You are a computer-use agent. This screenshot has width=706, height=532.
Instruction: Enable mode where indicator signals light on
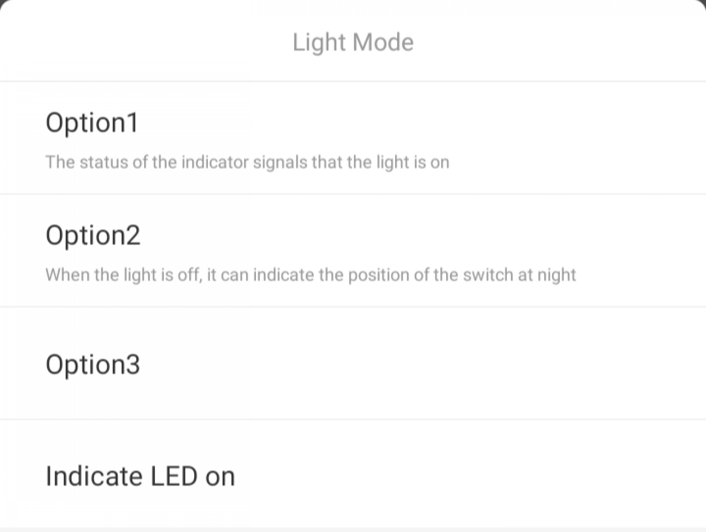pos(353,138)
